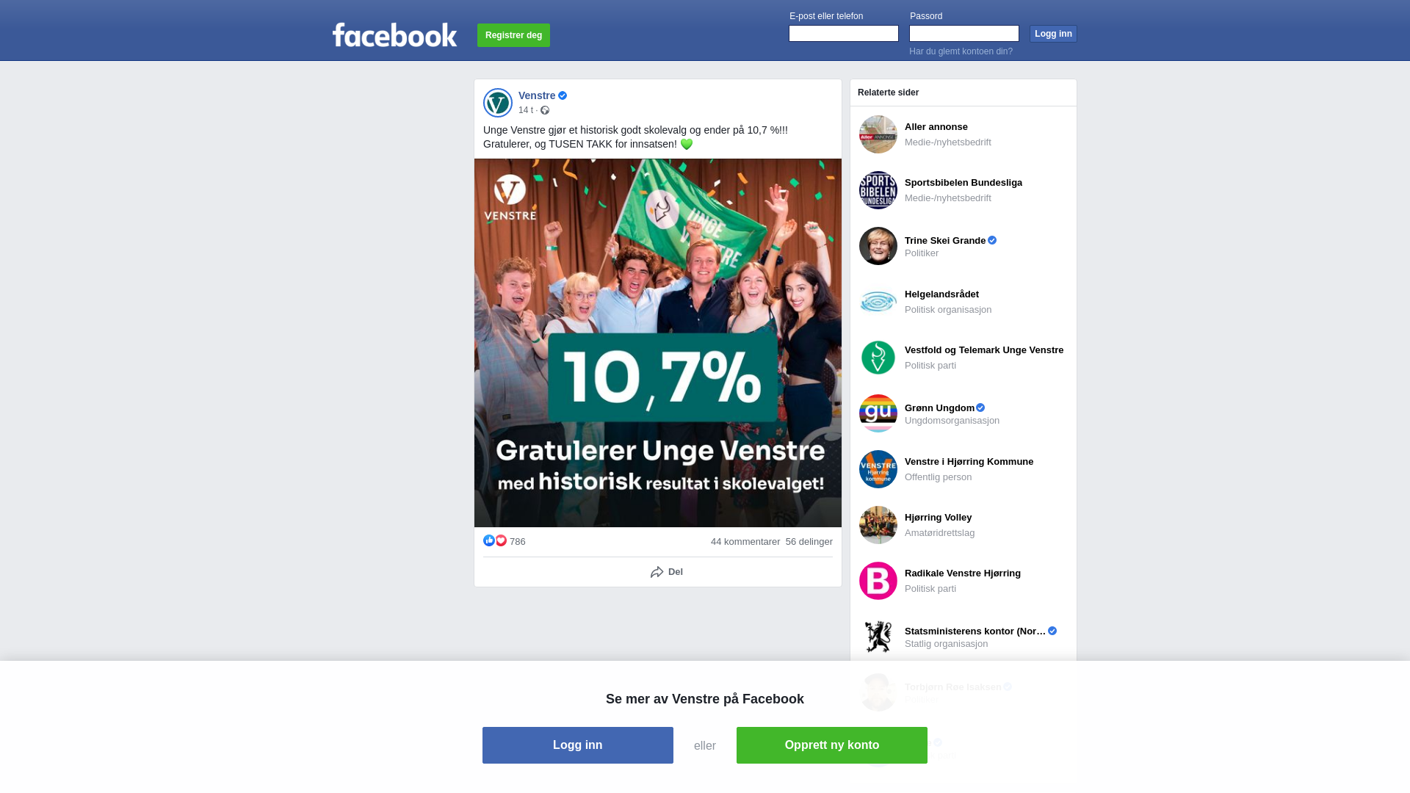Open Grønn Ungdom rainbow logo icon

pyautogui.click(x=878, y=413)
